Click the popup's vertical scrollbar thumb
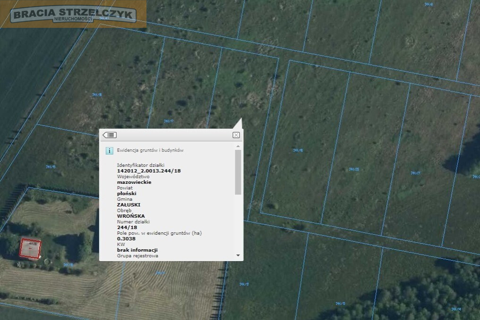The height and width of the screenshot is (320, 480). [x=238, y=172]
